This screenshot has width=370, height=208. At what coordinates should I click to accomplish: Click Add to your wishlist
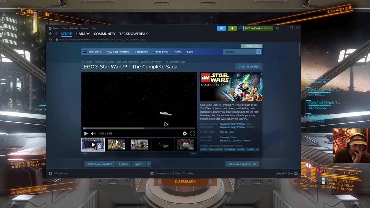[100, 164]
